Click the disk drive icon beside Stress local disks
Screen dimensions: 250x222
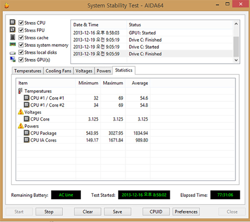(x=12, y=53)
